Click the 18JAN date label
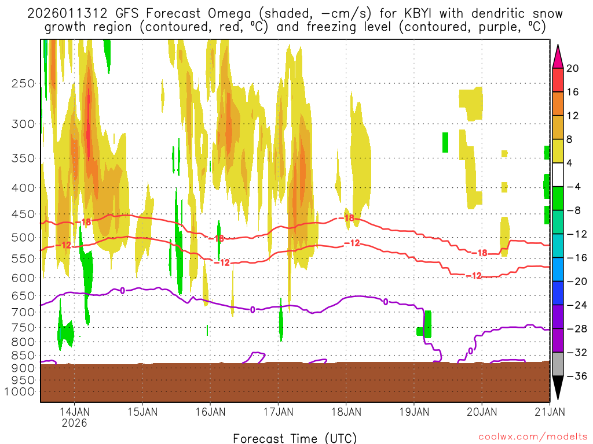The image size is (593, 444). 346,412
